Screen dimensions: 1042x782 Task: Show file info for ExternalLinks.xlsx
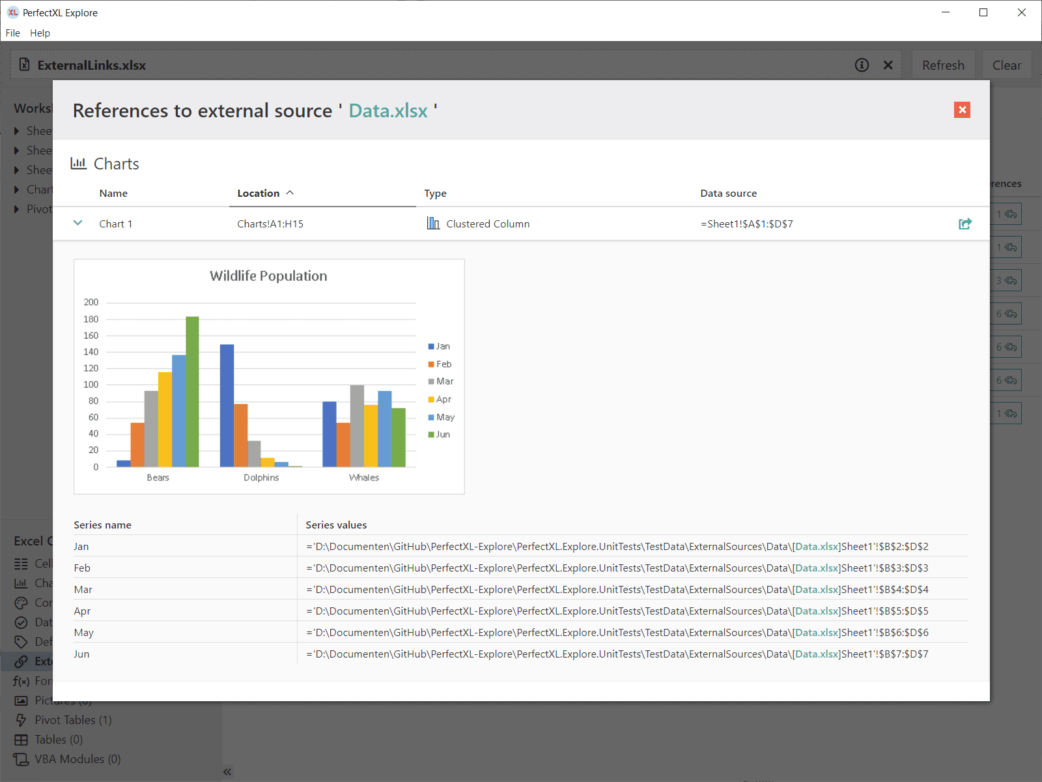862,65
